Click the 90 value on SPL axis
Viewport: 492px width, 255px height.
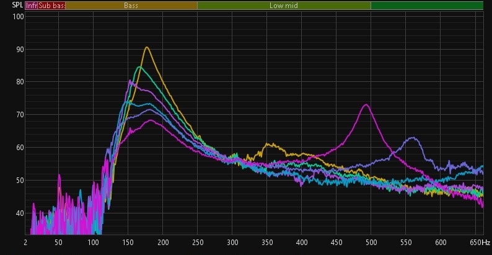coord(20,49)
